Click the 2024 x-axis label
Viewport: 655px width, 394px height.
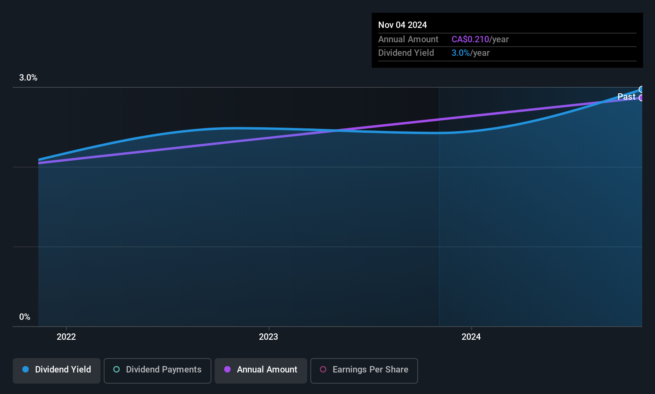(471, 337)
